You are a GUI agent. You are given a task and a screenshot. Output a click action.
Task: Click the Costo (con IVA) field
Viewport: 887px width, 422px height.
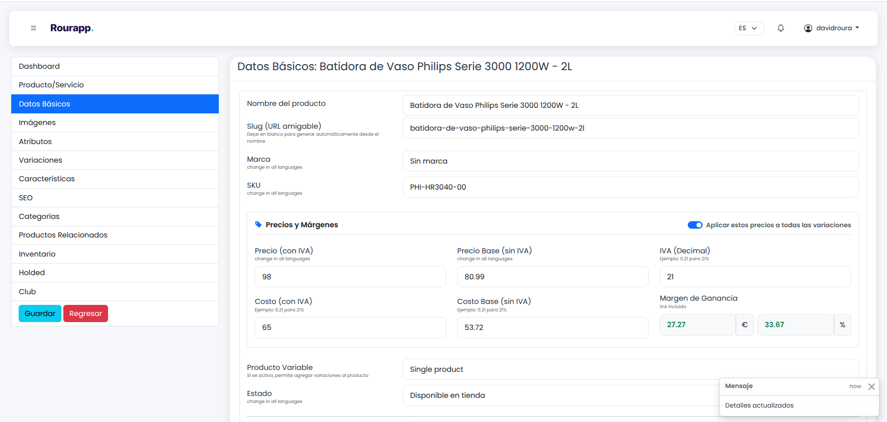click(x=350, y=328)
